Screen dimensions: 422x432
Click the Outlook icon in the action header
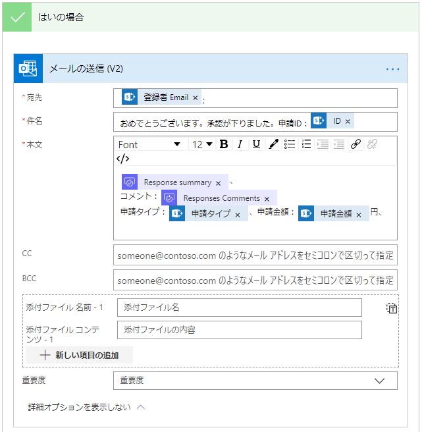[x=28, y=68]
